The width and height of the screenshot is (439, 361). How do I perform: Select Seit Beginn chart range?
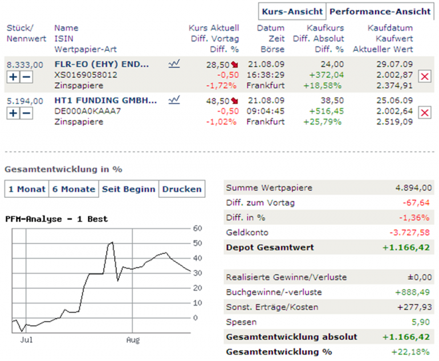click(128, 189)
